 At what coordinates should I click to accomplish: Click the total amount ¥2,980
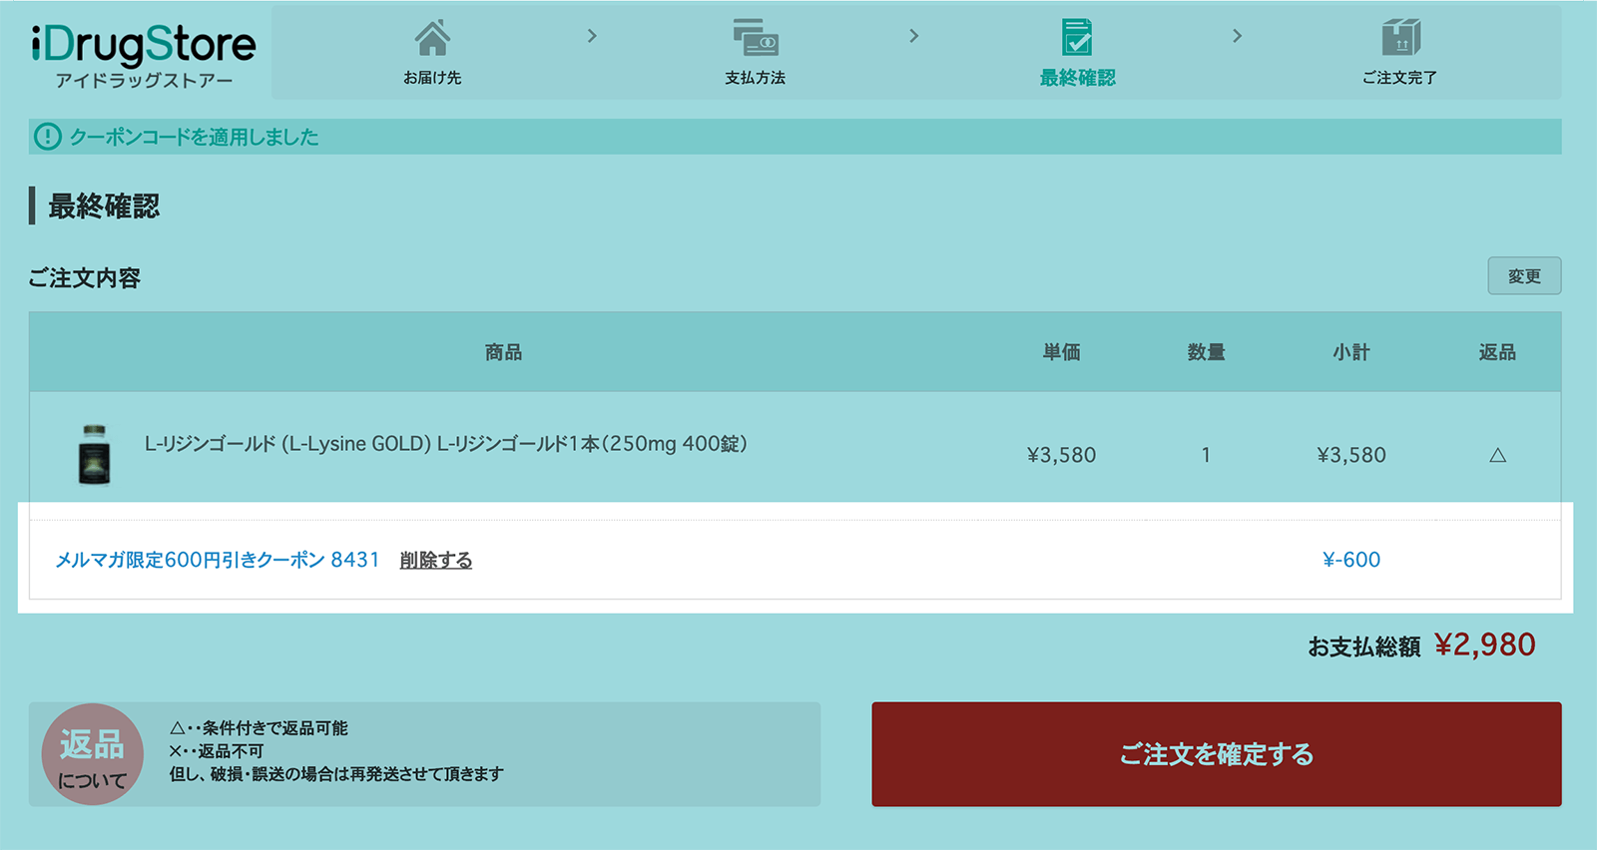(1485, 645)
